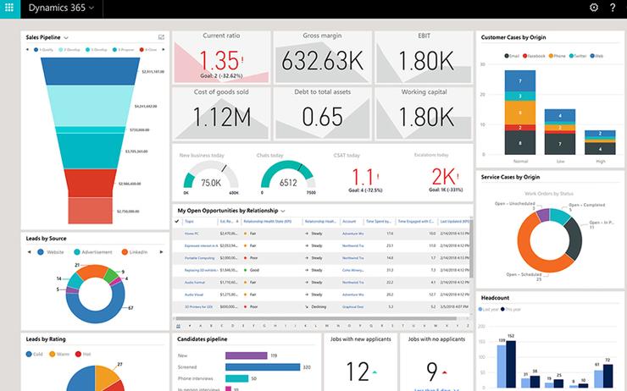Open the Dynamics 365 dropdown chevron
This screenshot has width=627, height=391.
click(92, 8)
